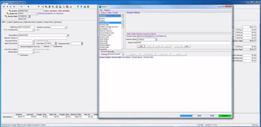The height and width of the screenshot is (127, 261).
Task: Click the key icon beside Vendor No
Action: pos(8,14)
